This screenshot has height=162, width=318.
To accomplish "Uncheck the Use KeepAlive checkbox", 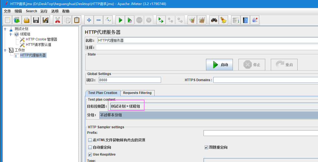I will pos(90,154).
